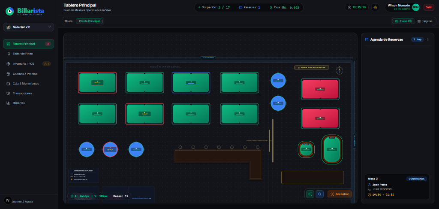Click the red 3 badge on Tablero Principal
Image resolution: width=439 pixels, height=209 pixels.
click(x=48, y=44)
